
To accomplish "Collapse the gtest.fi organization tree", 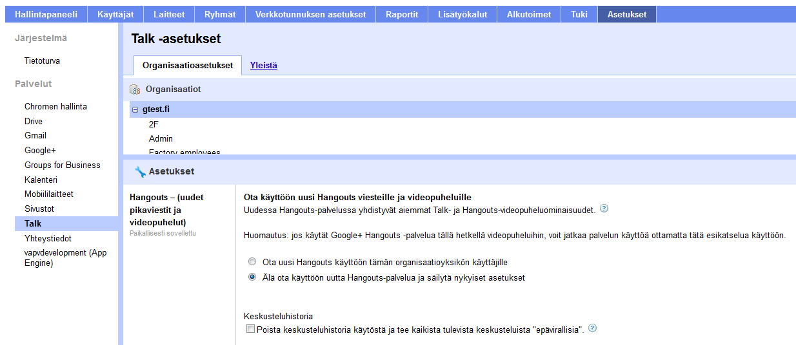I will pyautogui.click(x=135, y=110).
